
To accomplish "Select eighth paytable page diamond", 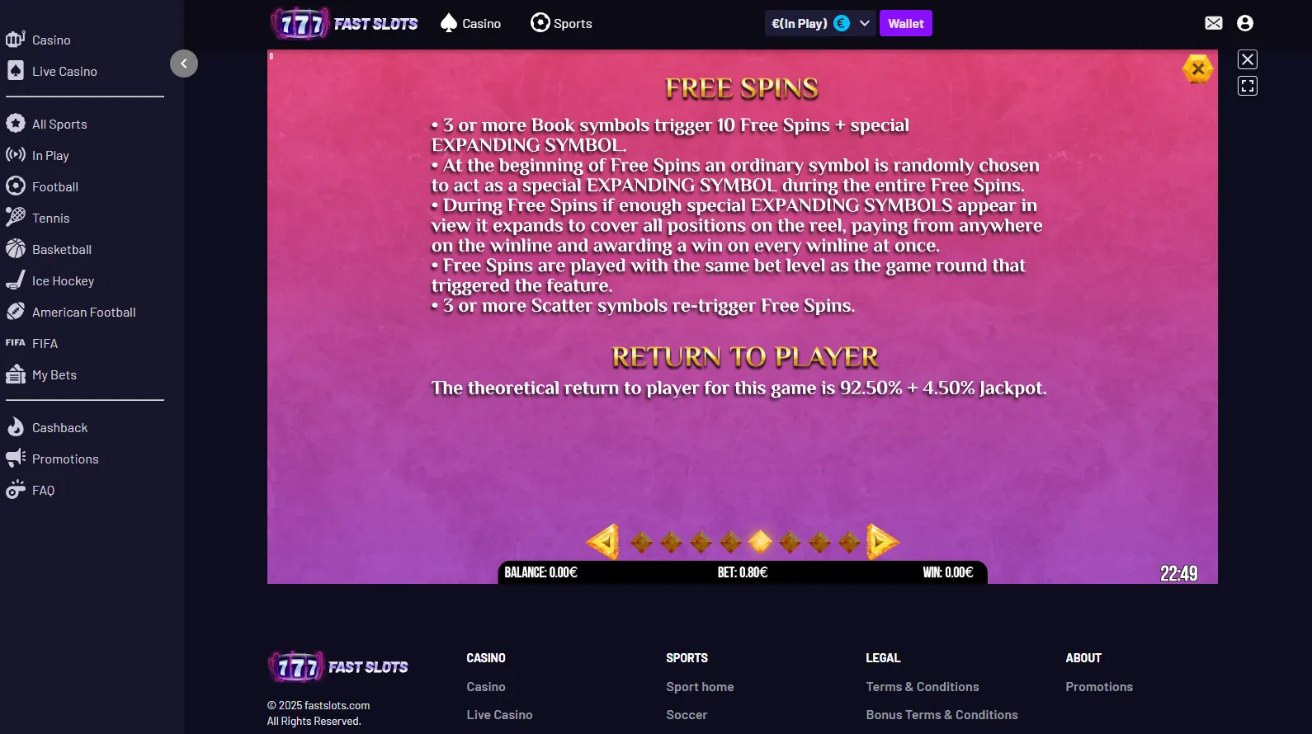I will (x=849, y=542).
